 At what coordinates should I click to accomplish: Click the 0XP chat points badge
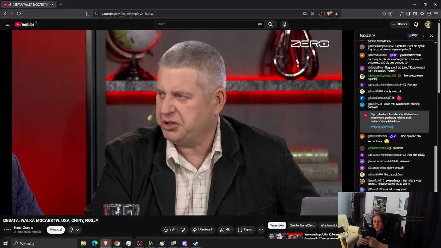coord(413,35)
